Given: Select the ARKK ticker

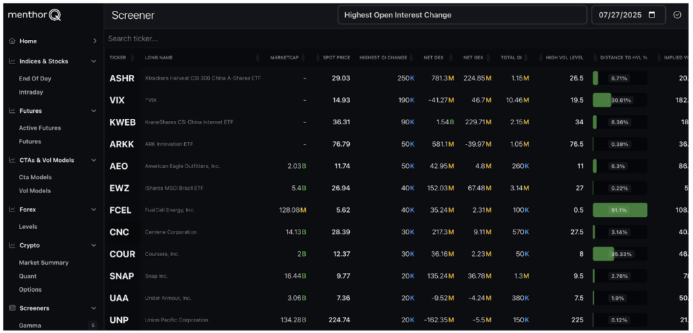Looking at the screenshot, I should (x=122, y=145).
